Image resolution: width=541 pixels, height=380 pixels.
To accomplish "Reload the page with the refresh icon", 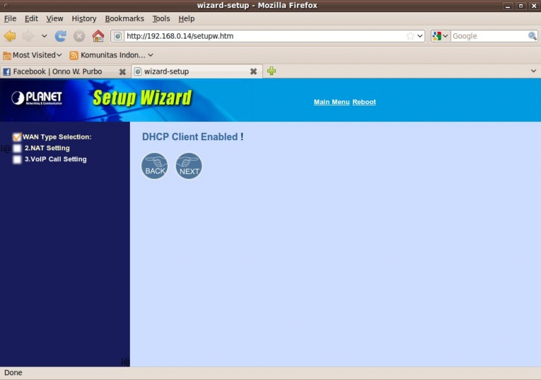I will [61, 36].
